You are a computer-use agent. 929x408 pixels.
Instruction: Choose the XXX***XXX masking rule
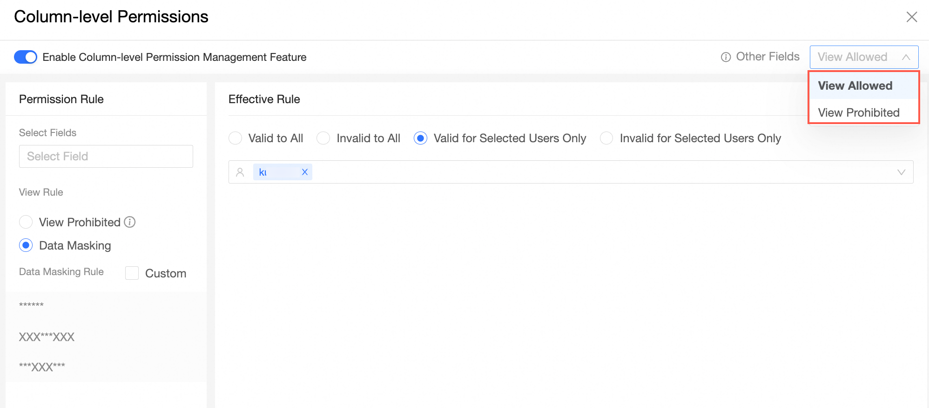point(47,337)
